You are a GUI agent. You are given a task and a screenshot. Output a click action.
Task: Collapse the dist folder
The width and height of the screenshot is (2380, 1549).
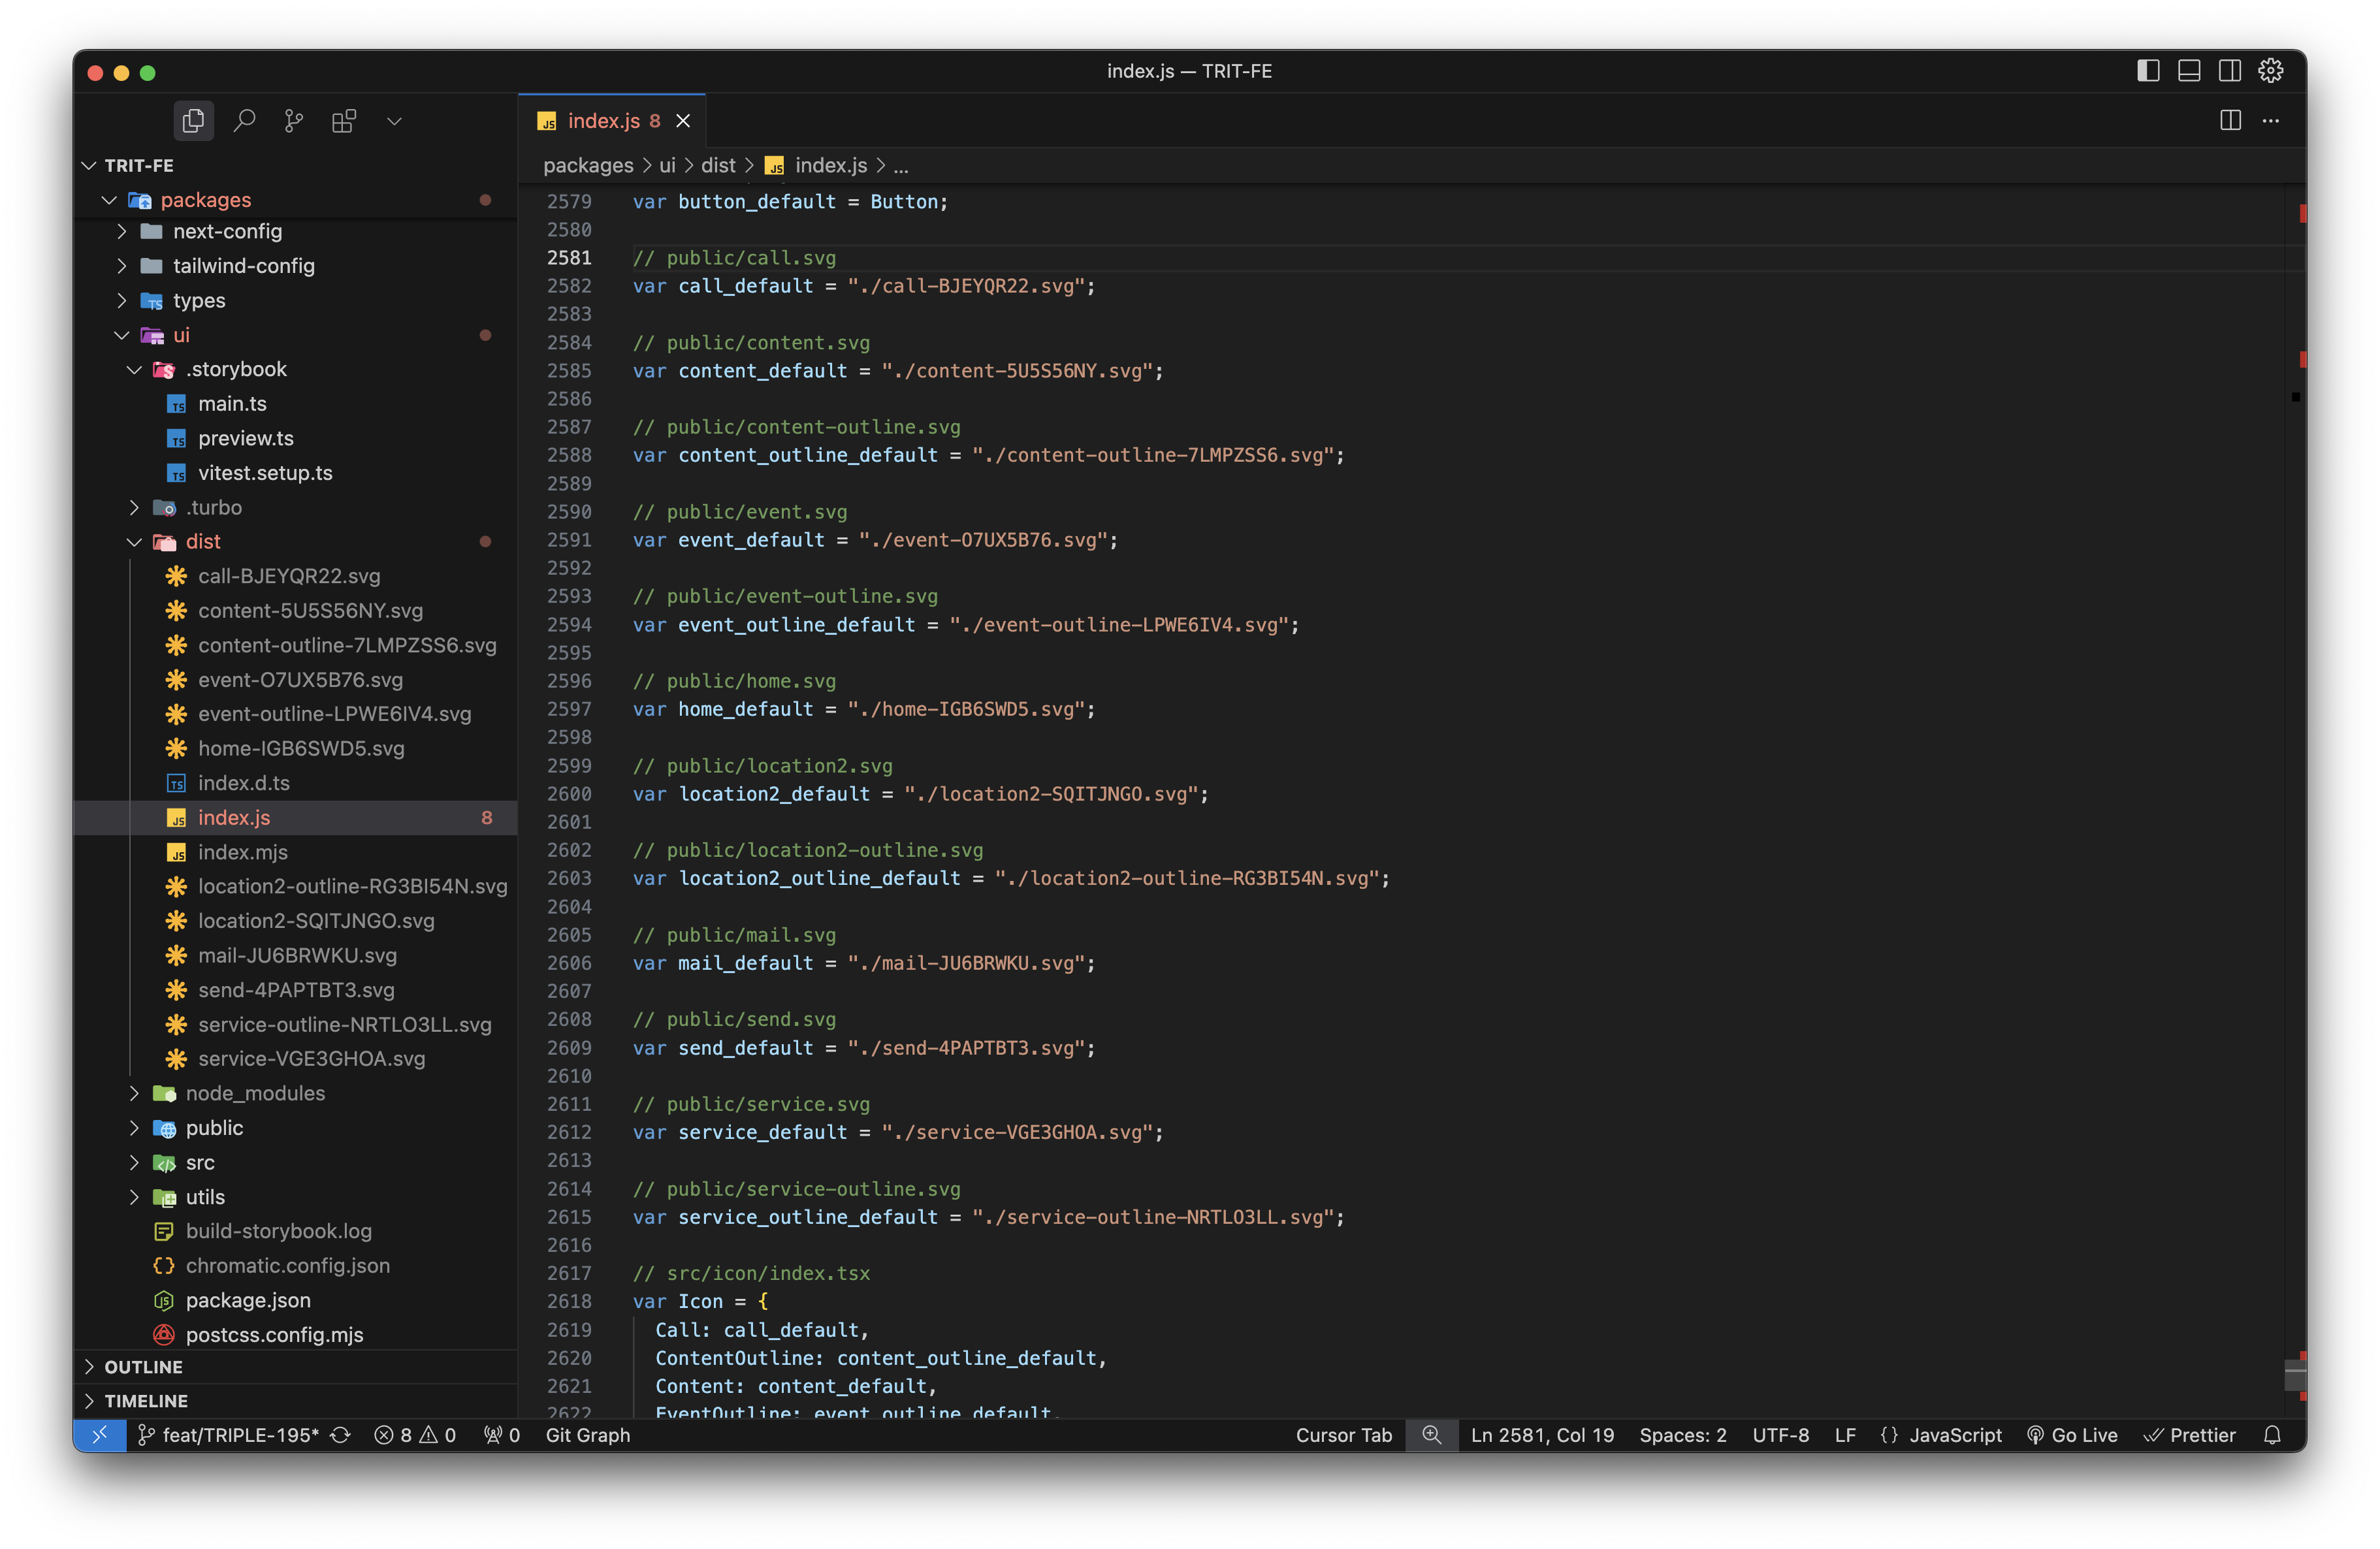click(x=203, y=541)
